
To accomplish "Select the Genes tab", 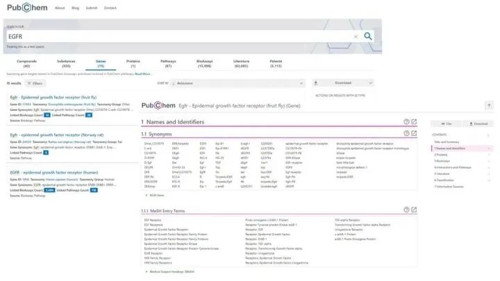I will (x=101, y=63).
